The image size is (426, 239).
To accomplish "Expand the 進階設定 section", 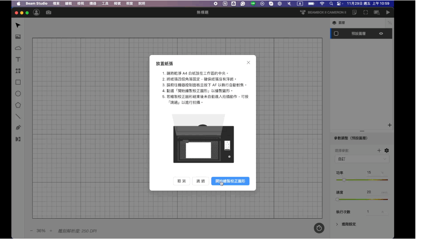I will click(x=346, y=224).
